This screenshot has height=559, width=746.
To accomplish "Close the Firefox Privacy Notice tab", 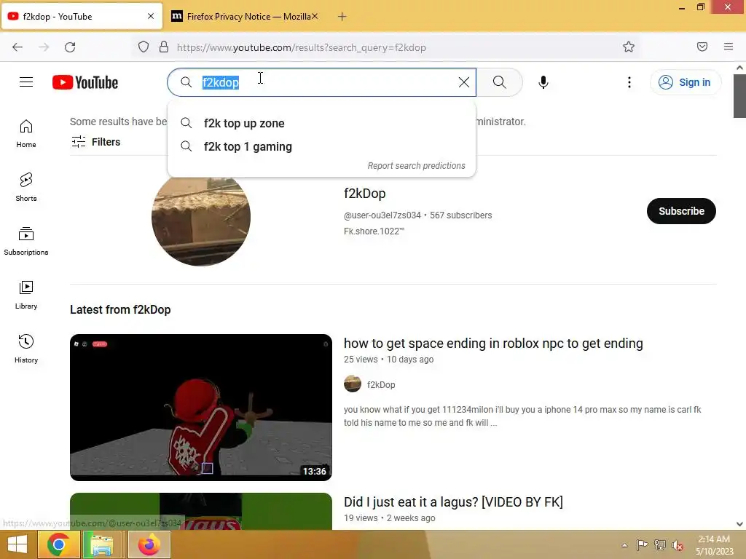I will click(315, 16).
